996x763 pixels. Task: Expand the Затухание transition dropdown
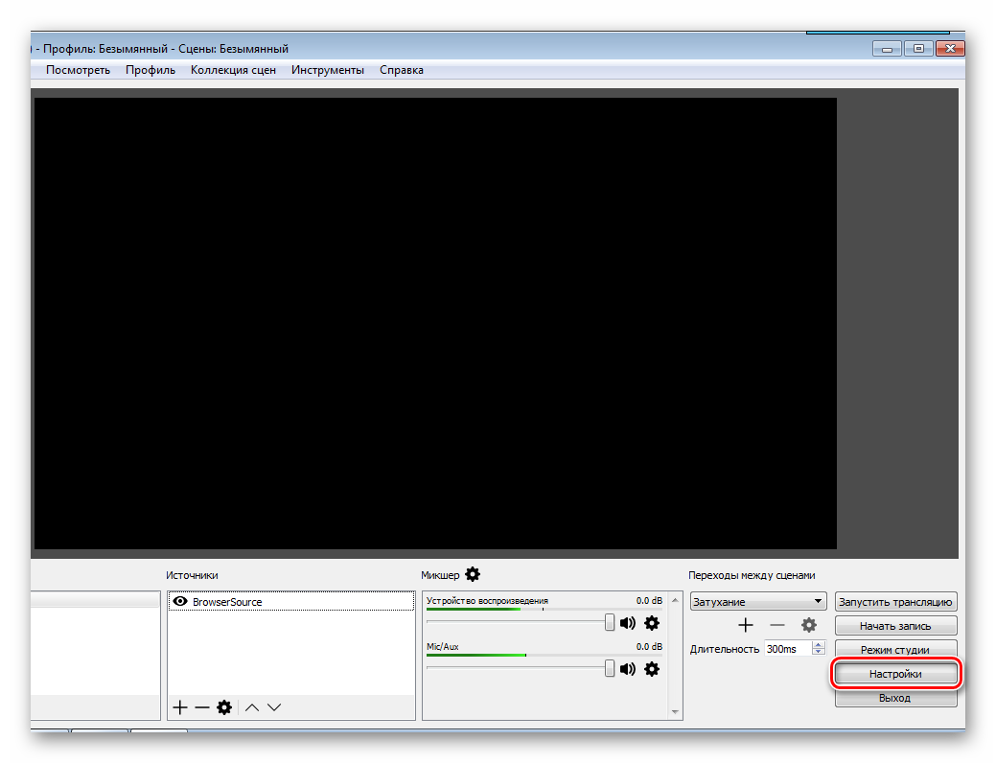pyautogui.click(x=758, y=601)
